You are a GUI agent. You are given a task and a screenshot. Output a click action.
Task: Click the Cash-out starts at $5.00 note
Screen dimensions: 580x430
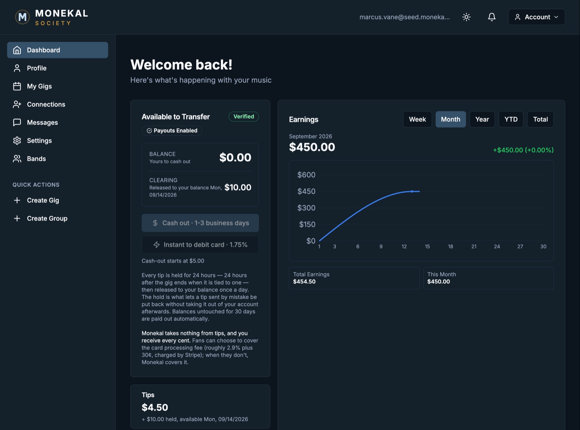173,261
